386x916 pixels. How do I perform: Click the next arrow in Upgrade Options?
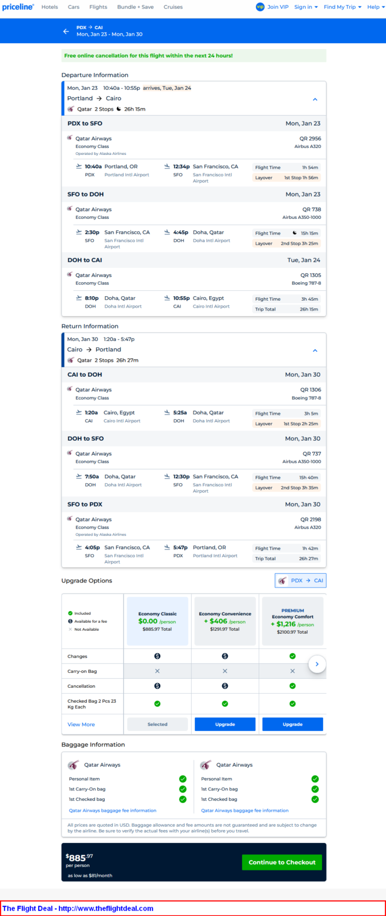coord(317,664)
